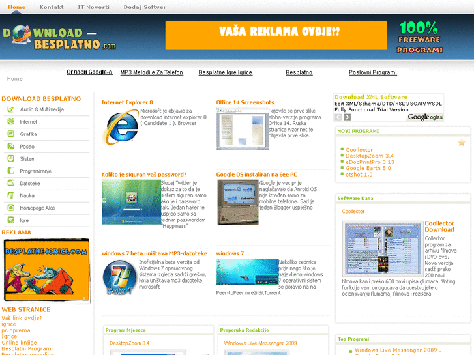Click the previous ad arrow in Google ad
Image resolution: width=474 pixels, height=355 pixels.
(x=338, y=117)
